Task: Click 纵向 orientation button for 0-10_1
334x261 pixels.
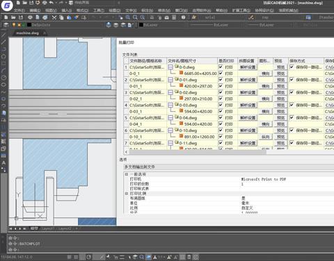Action: 266,137
